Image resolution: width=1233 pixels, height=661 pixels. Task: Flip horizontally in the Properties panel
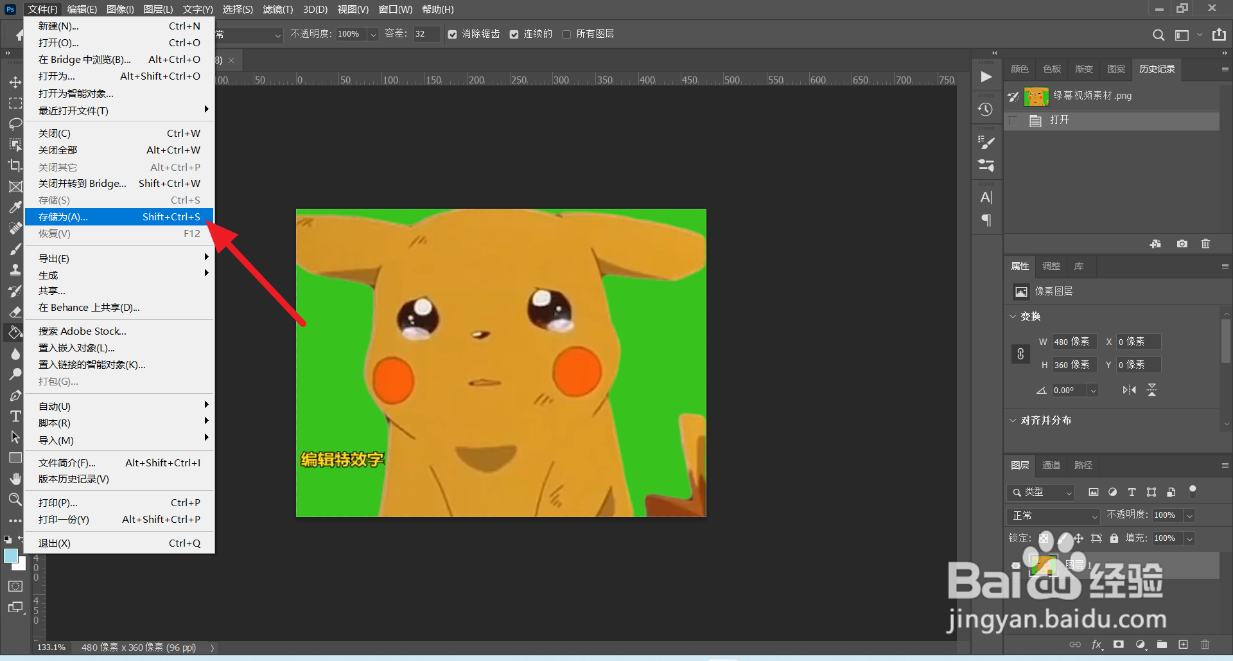(x=1129, y=390)
